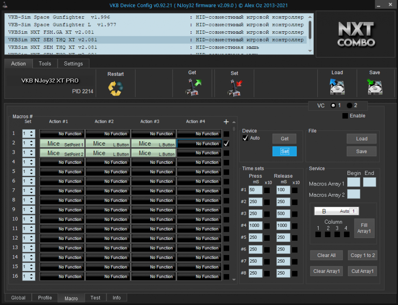Screen dimensions: 398x305
Task: Click the Set joystick icon in toolbar
Action: tap(234, 88)
